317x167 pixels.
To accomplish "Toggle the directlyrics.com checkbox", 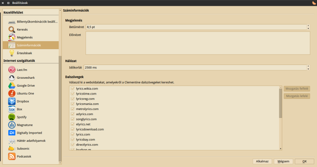I will point(73,144).
